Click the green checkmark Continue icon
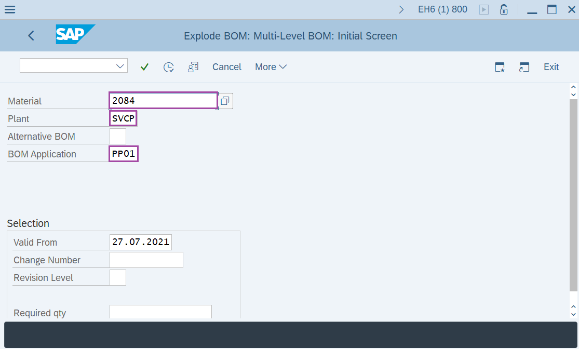The height and width of the screenshot is (349, 579). 144,66
